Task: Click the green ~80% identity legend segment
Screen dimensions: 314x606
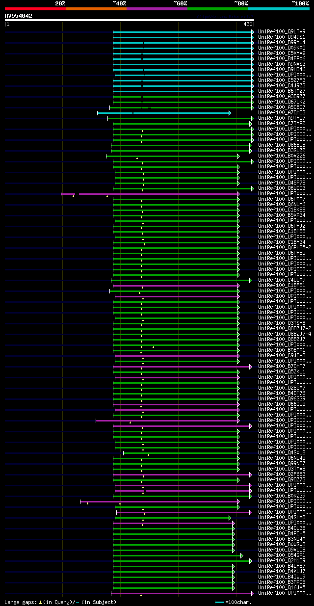Action: pos(218,8)
